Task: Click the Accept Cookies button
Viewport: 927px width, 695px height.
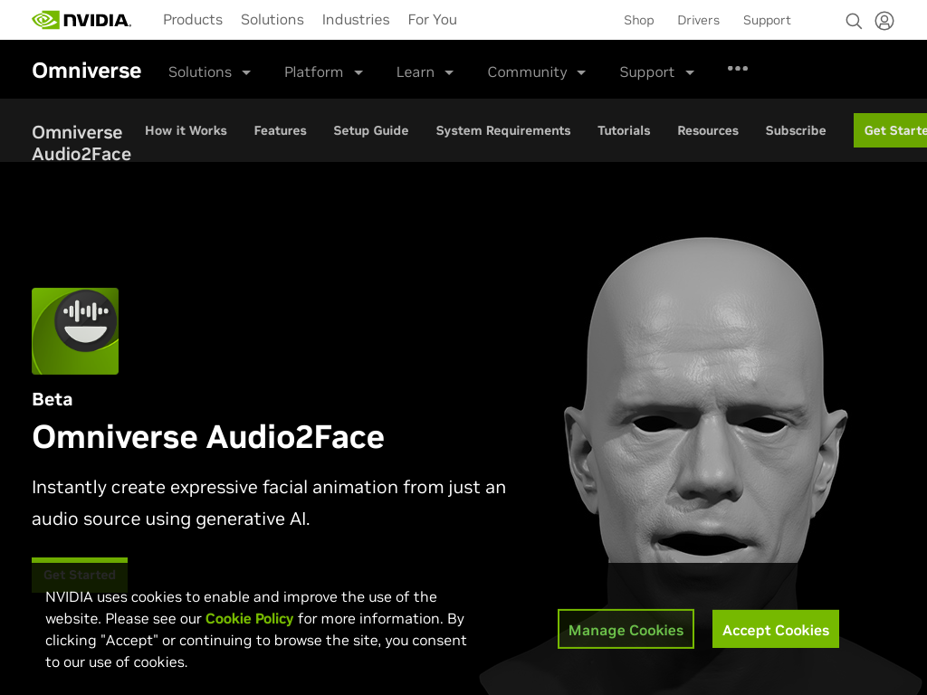Action: 776,630
